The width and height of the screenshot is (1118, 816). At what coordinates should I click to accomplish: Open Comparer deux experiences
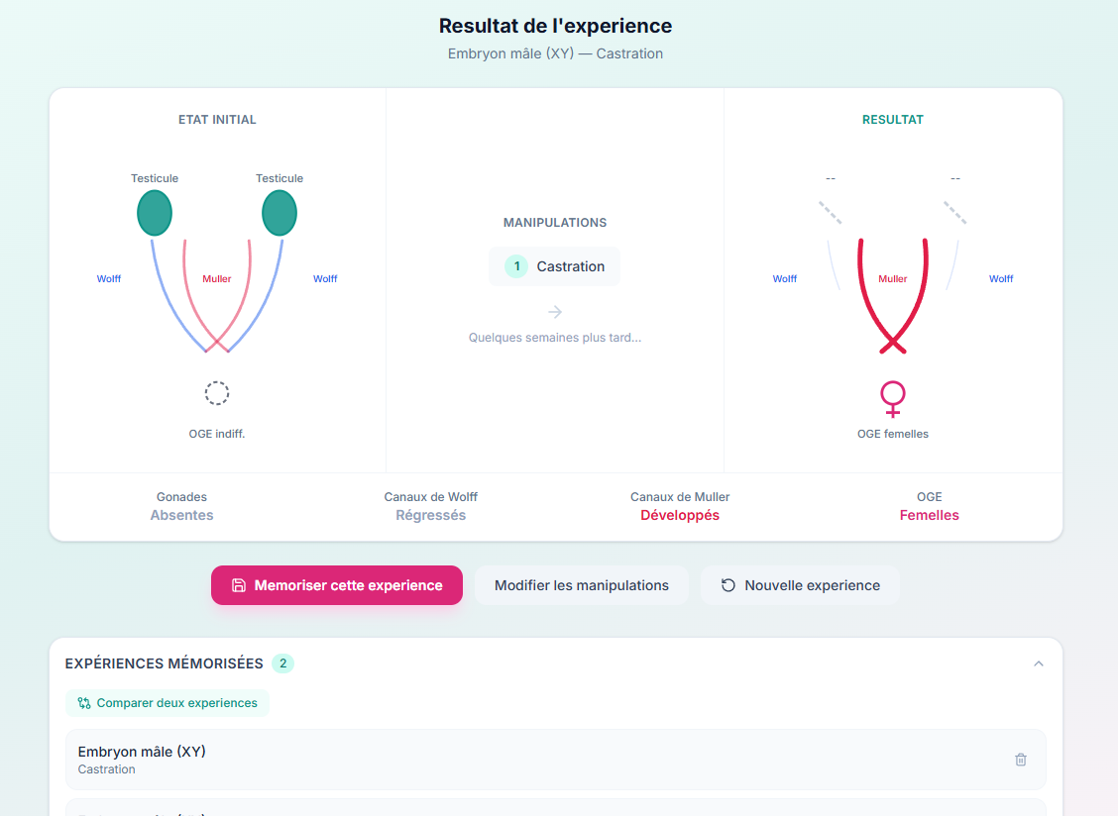point(168,703)
